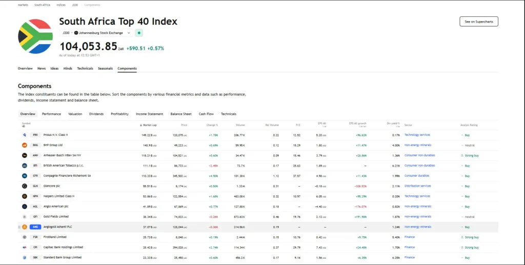The width and height of the screenshot is (525, 265).
Task: Sort table by EPS dil growth column header
Action: point(357,124)
